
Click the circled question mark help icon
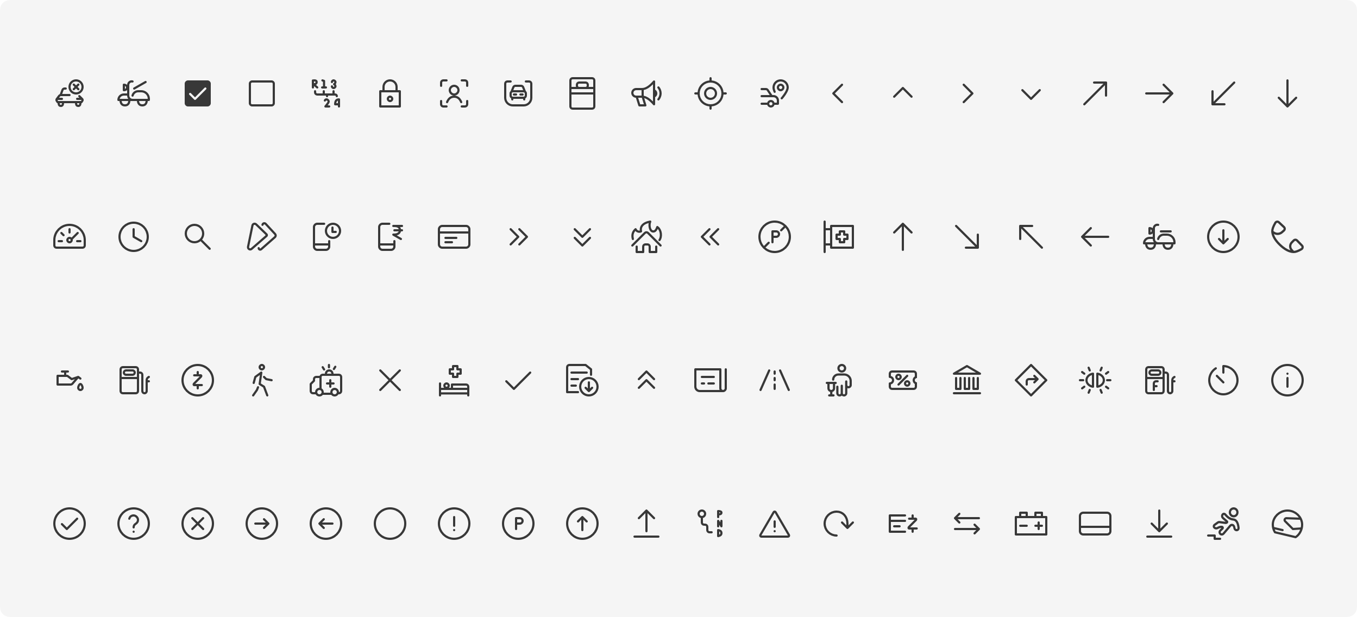[x=134, y=524]
